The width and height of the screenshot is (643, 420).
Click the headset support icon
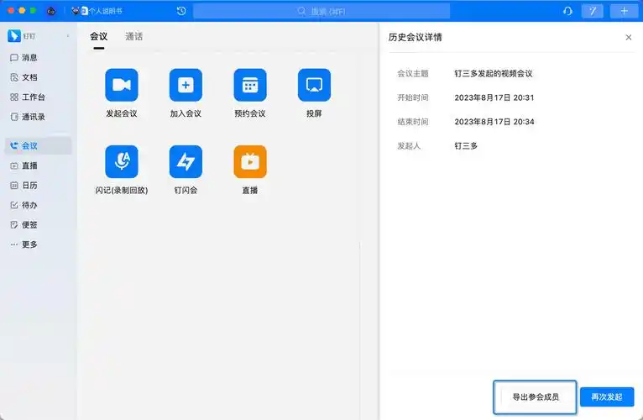(x=568, y=11)
